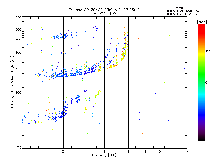Click colorbar tick label '100'
The height and width of the screenshot is (165, 220).
(208, 51)
